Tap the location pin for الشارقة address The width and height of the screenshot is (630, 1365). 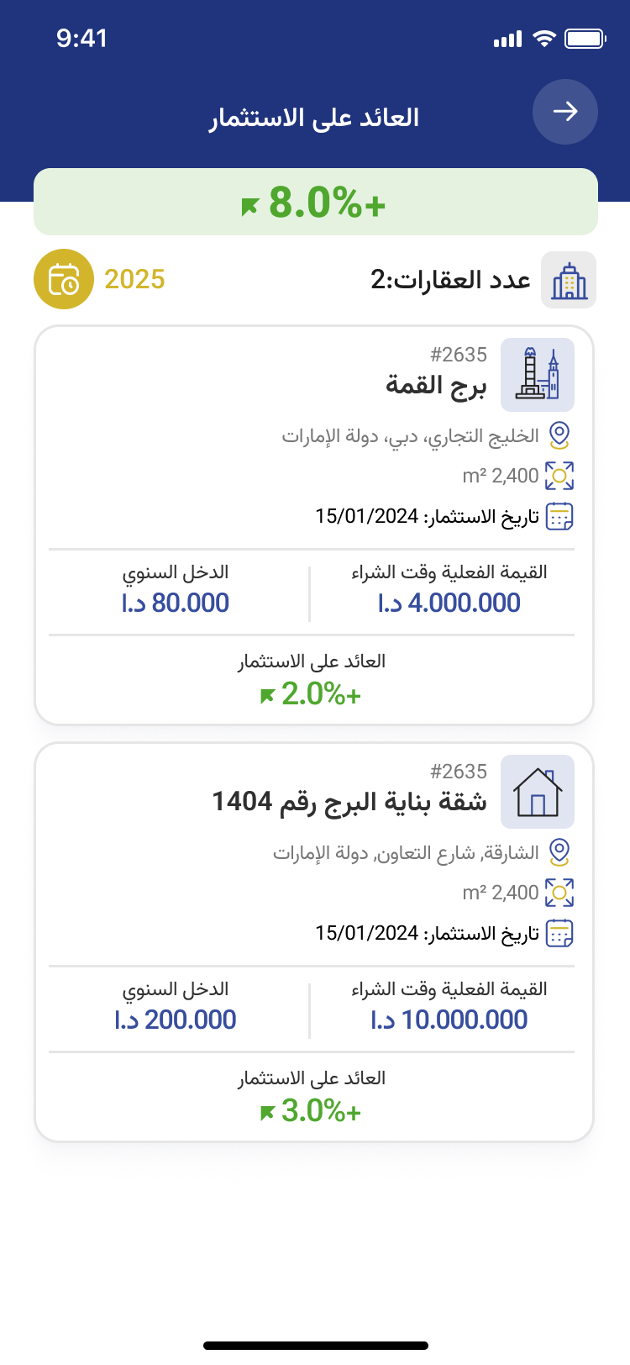[559, 852]
